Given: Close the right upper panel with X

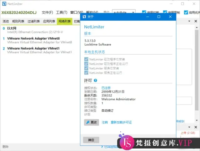Looking at the screenshot, I should 196,21.
